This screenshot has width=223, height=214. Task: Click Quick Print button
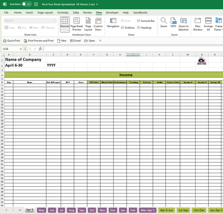point(12,41)
